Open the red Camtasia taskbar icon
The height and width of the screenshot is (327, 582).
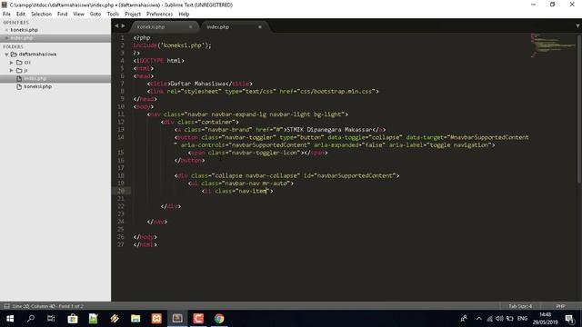click(x=198, y=319)
